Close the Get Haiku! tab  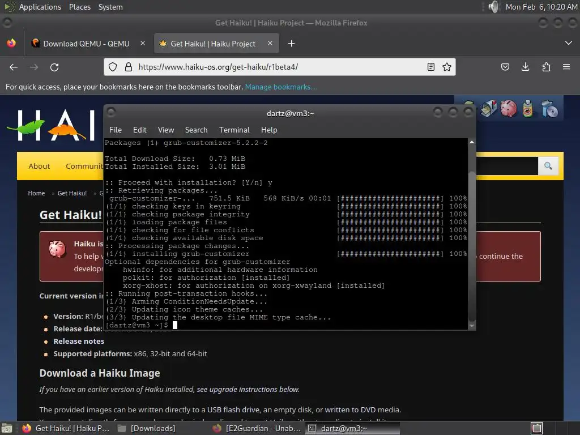click(270, 43)
